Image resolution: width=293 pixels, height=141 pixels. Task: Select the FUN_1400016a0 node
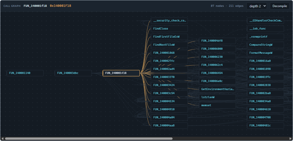[x=265, y=61]
